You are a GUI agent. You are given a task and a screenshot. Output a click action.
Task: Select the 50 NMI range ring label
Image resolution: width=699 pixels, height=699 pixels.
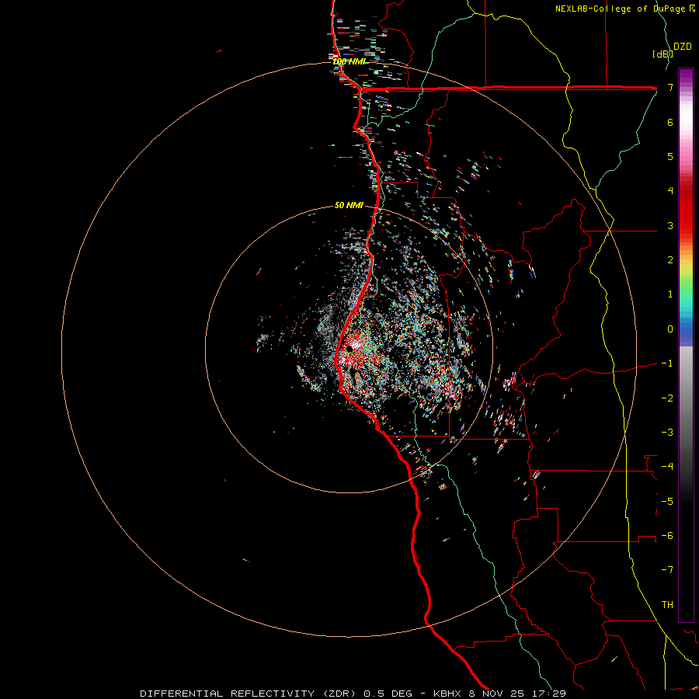349,205
